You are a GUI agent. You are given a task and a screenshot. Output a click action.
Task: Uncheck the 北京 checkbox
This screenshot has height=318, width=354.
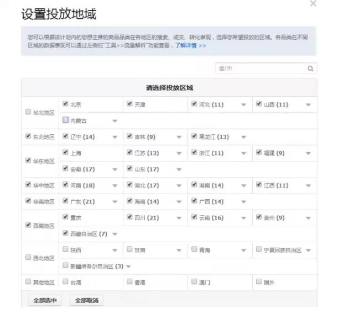pyautogui.click(x=65, y=103)
